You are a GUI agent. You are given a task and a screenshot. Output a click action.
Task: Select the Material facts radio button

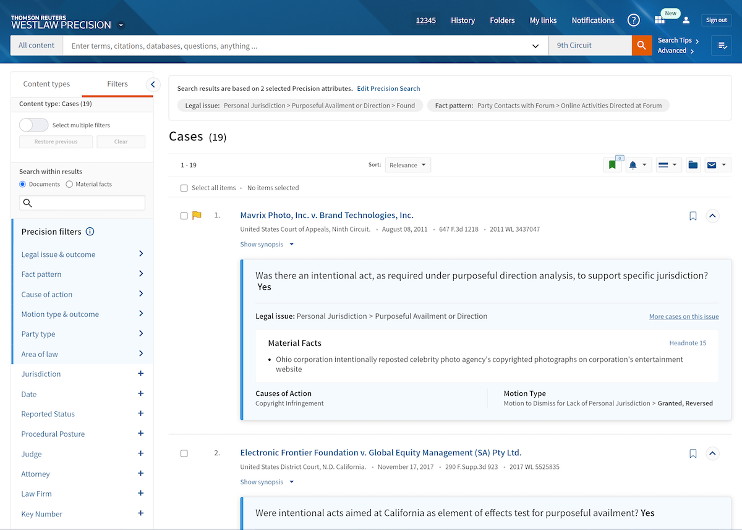(x=69, y=184)
